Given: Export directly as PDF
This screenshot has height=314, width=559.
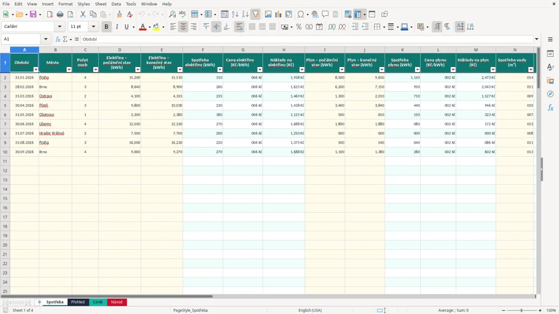Looking at the screenshot, I should coord(50,14).
